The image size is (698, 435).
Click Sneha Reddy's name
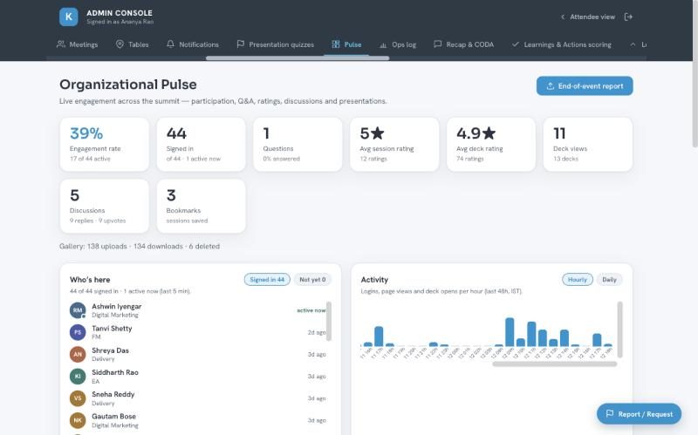click(113, 394)
